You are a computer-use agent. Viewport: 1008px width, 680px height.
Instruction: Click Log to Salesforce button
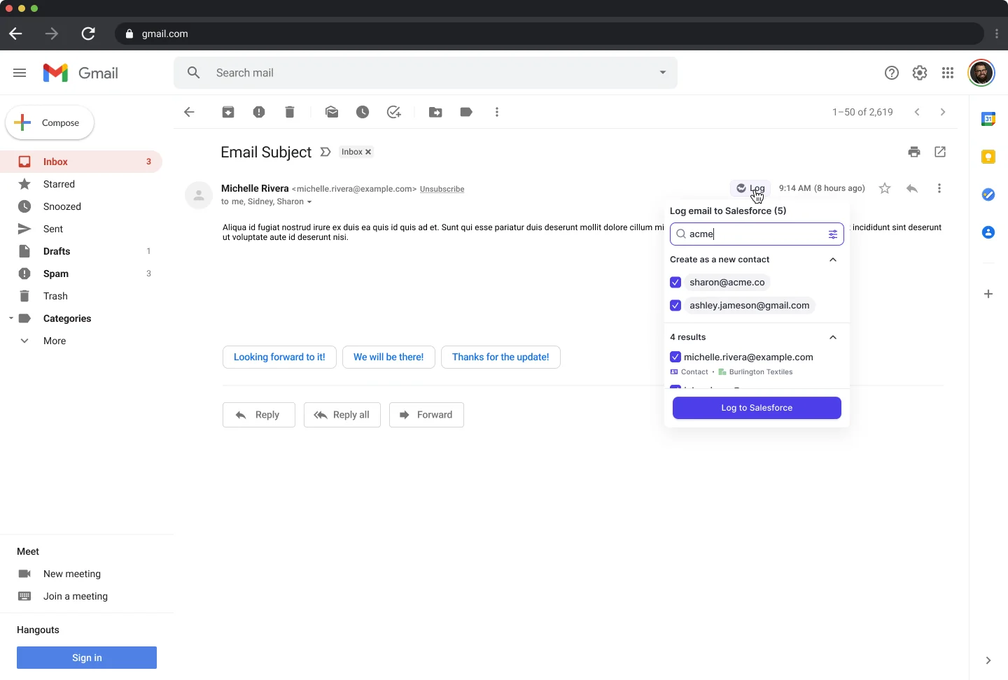point(757,408)
